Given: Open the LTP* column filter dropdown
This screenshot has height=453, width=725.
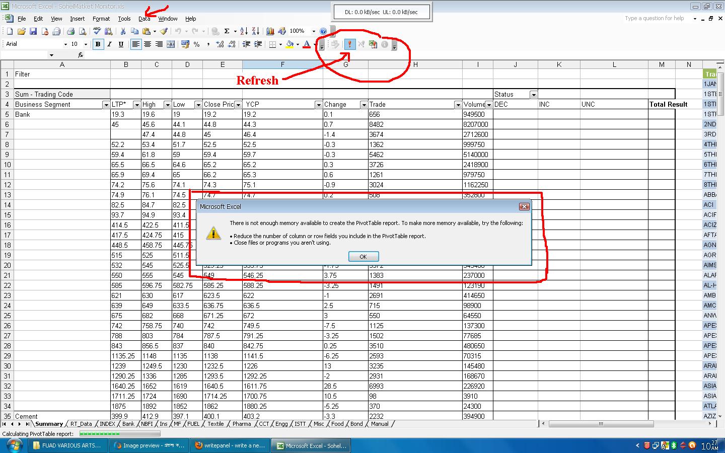Looking at the screenshot, I should [136, 105].
